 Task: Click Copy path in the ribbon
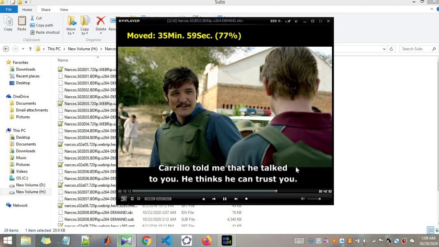41,25
